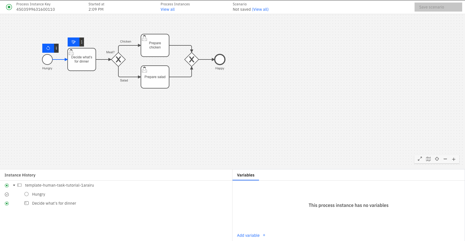Toggle the minimap icon

click(x=428, y=159)
